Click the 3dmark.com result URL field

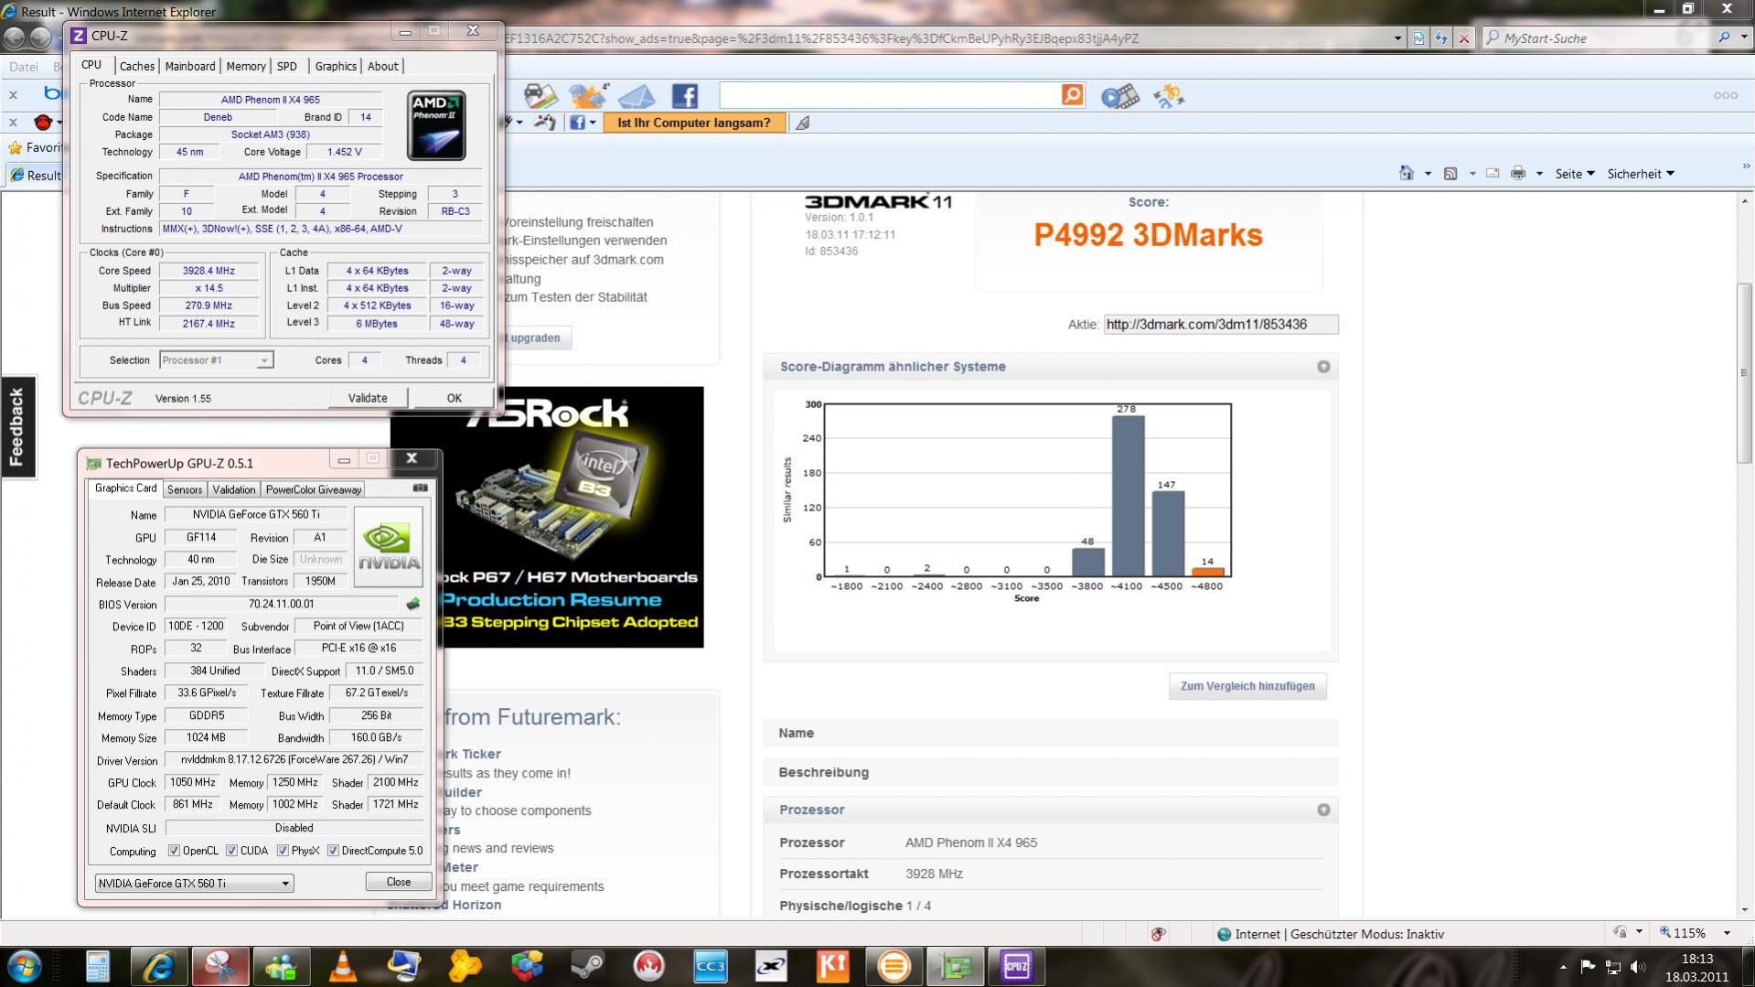[1220, 324]
